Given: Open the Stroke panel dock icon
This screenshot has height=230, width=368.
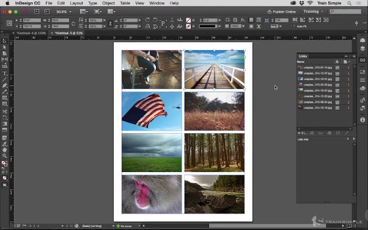Looking at the screenshot, I should (362, 80).
